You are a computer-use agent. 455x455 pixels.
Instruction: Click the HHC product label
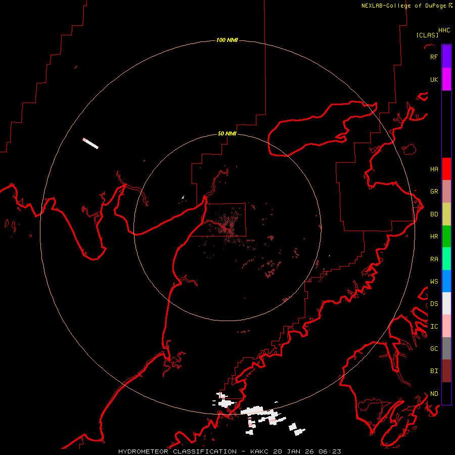pyautogui.click(x=444, y=30)
